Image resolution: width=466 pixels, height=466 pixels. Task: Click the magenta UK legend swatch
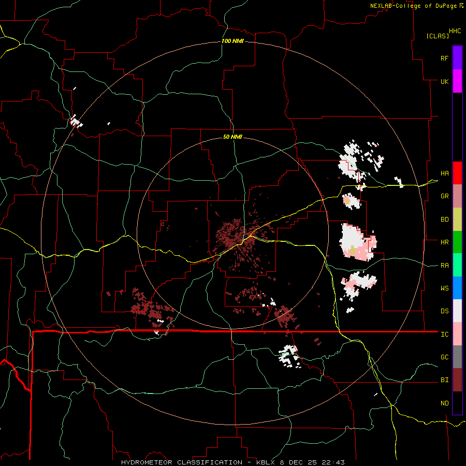pos(457,81)
